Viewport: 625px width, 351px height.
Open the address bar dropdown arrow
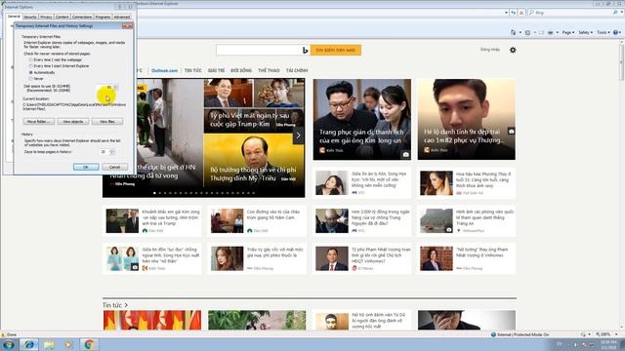tap(506, 13)
